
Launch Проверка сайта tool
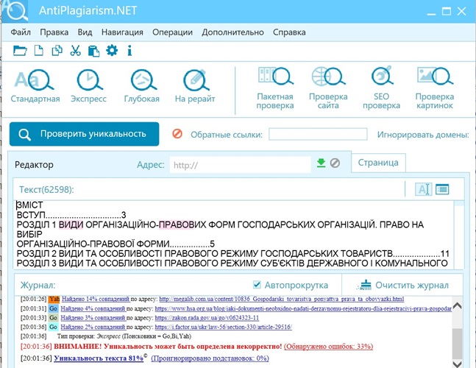(328, 88)
